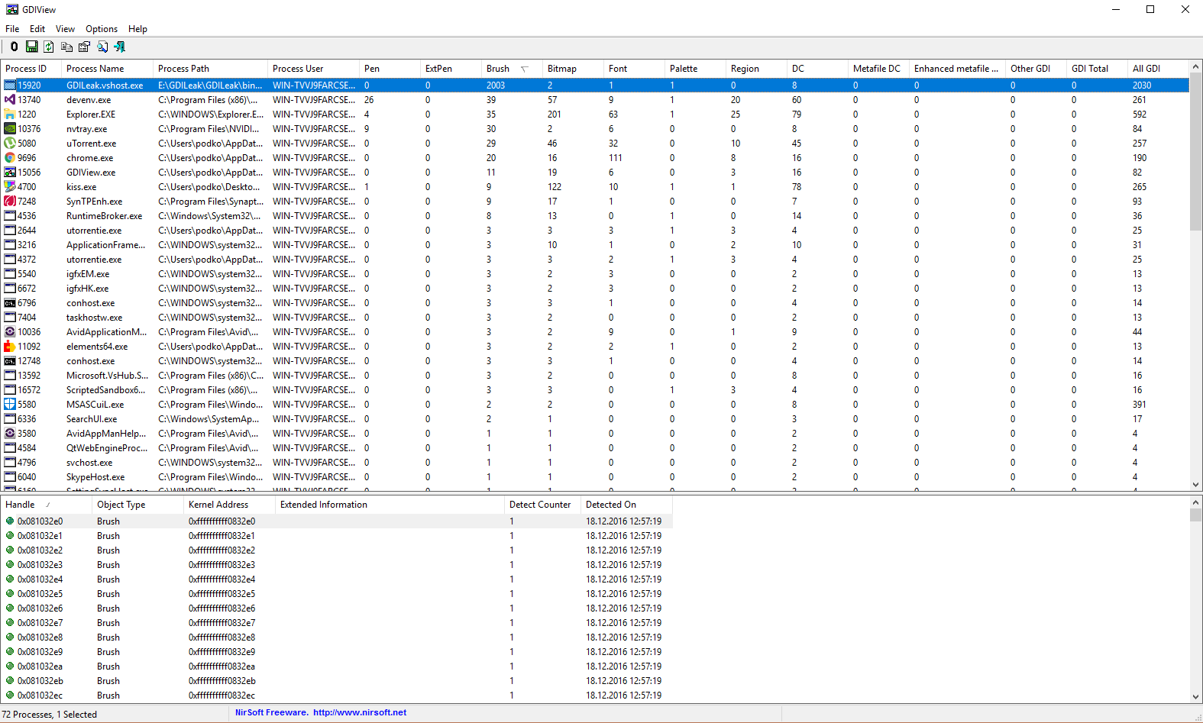Click the conhost.exe 6796 console icon
This screenshot has width=1203, height=723.
coord(10,303)
